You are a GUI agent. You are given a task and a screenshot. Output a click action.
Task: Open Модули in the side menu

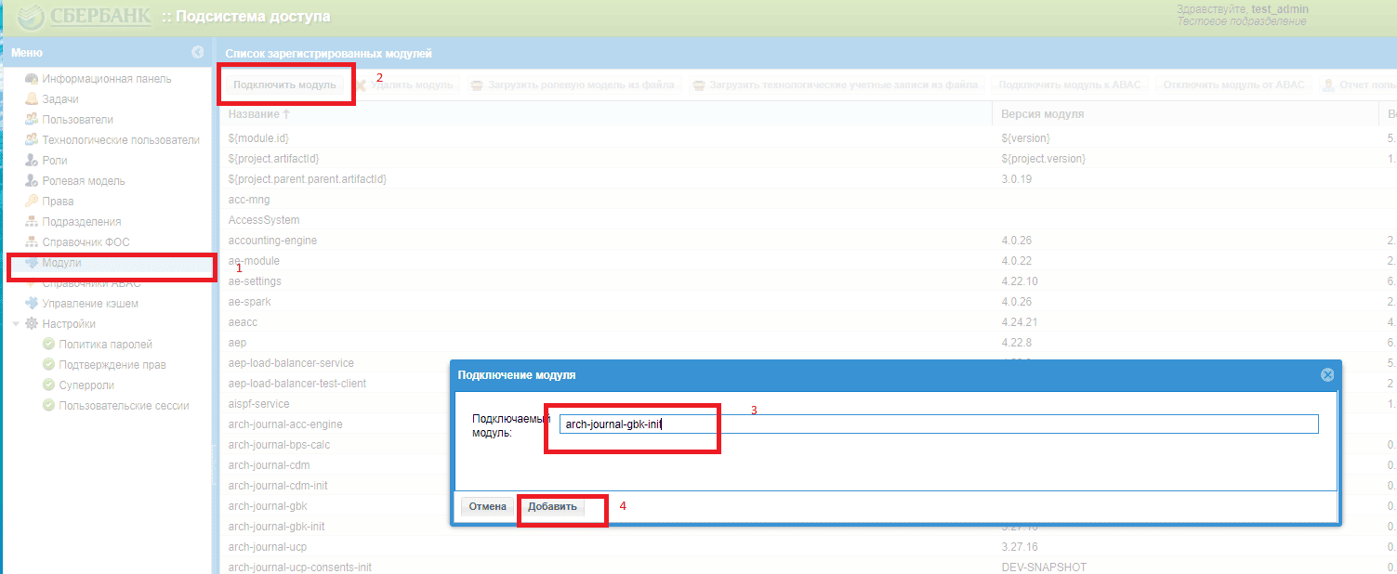pos(61,263)
